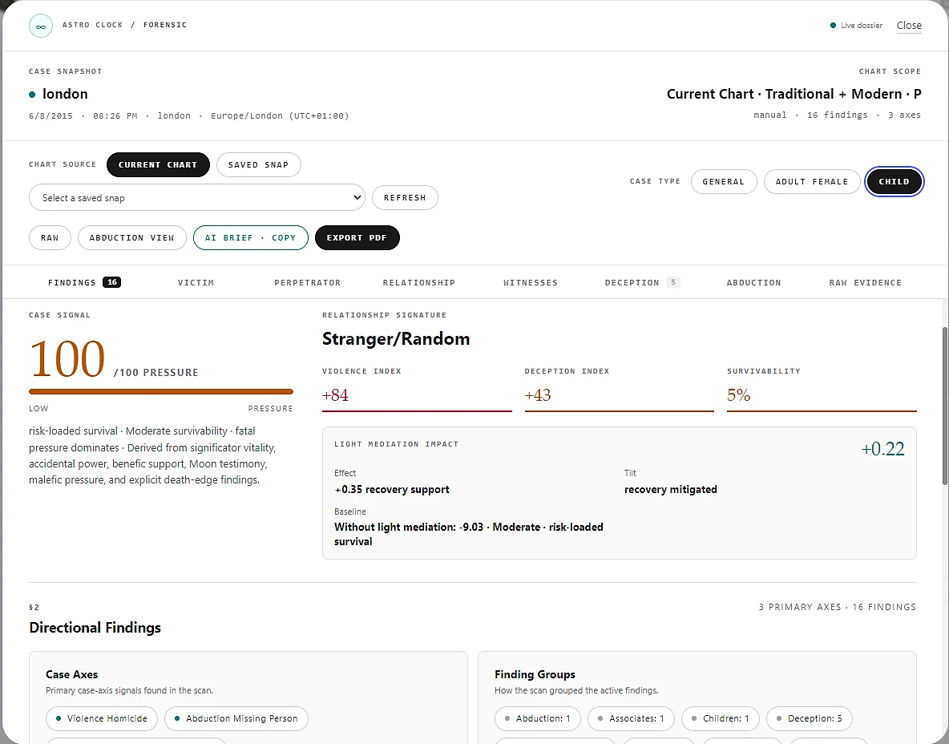
Task: Select the Abduction Missing Person axis chip
Action: click(236, 718)
